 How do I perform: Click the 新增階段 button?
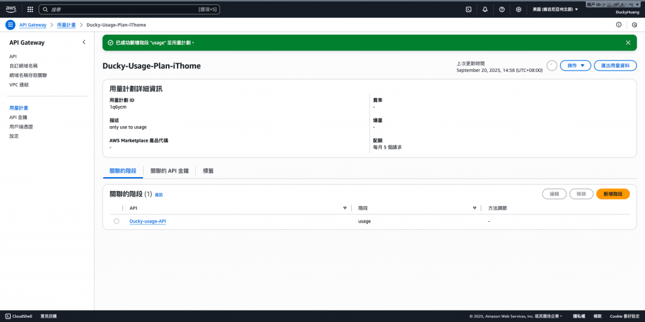click(x=613, y=194)
